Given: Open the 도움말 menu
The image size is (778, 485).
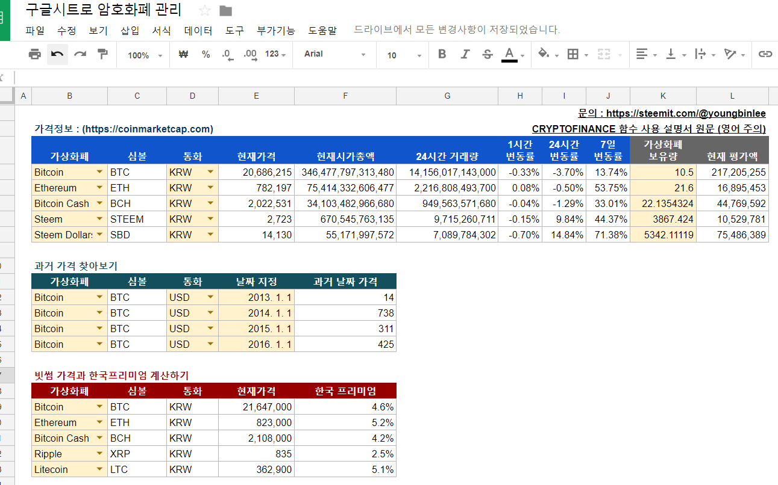Looking at the screenshot, I should 322,30.
